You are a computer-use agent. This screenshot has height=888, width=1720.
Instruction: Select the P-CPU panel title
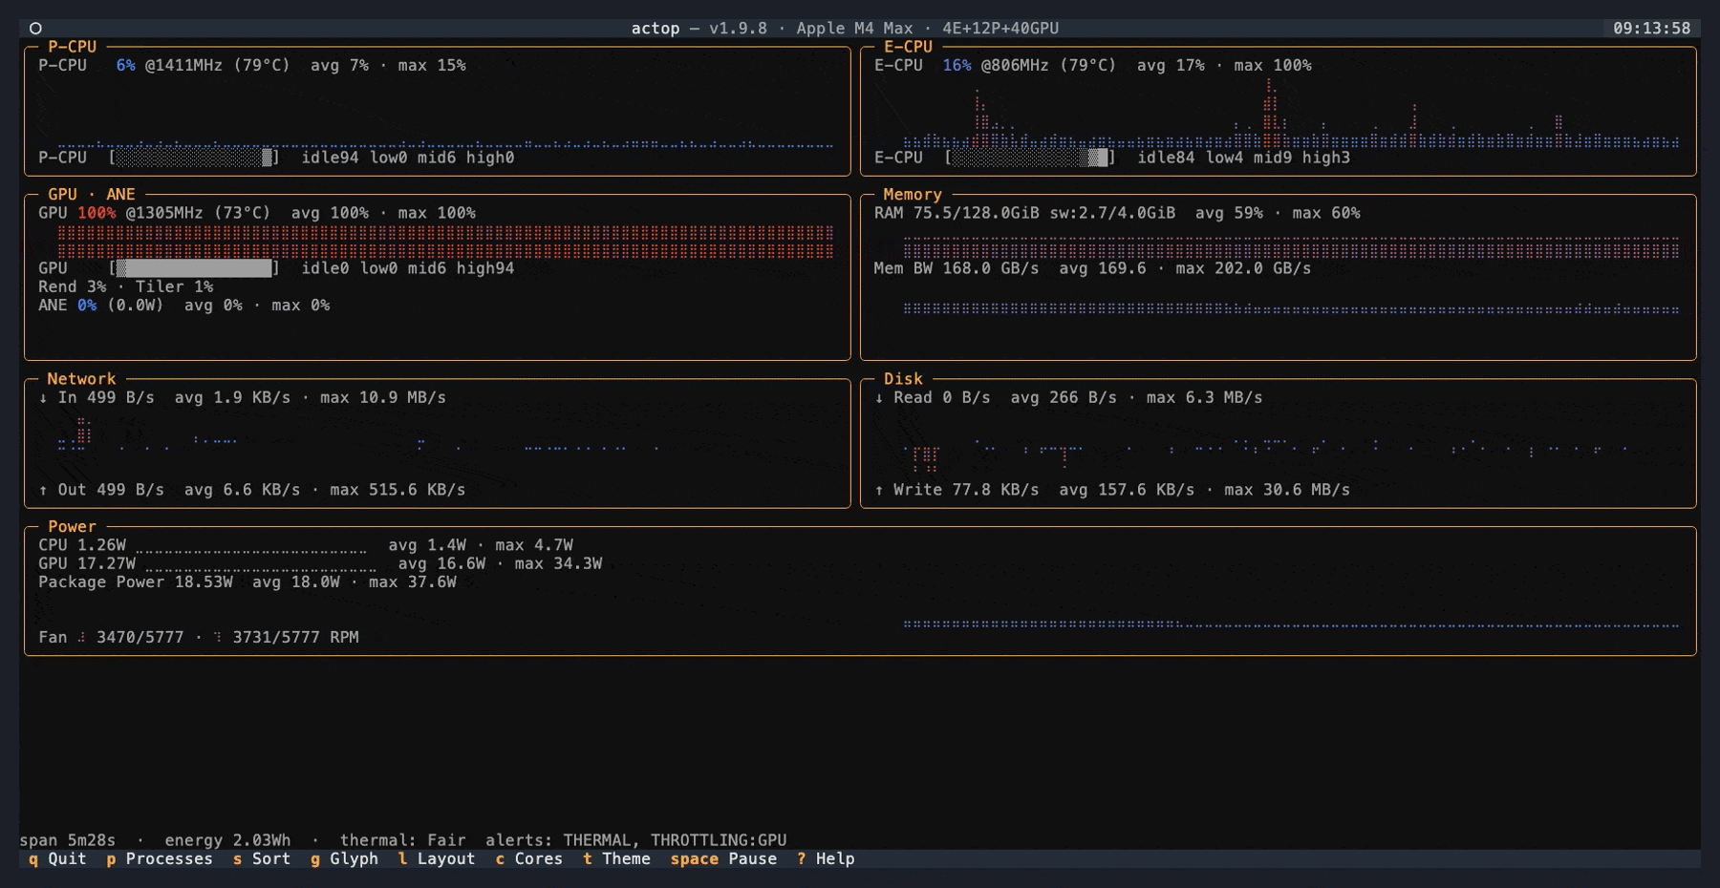pos(72,47)
